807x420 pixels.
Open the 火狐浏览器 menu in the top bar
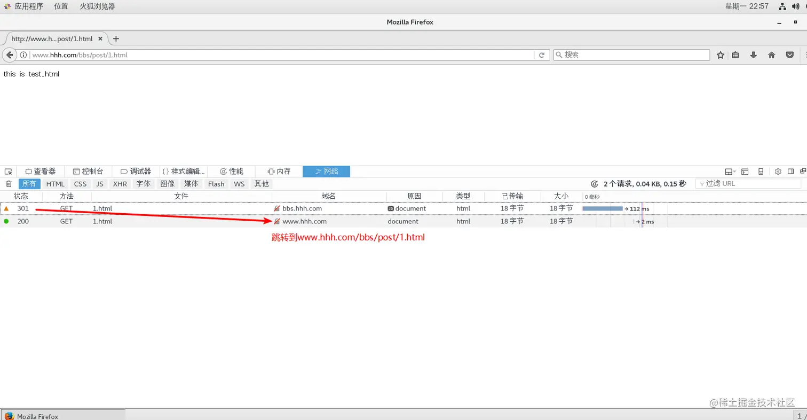coord(97,6)
